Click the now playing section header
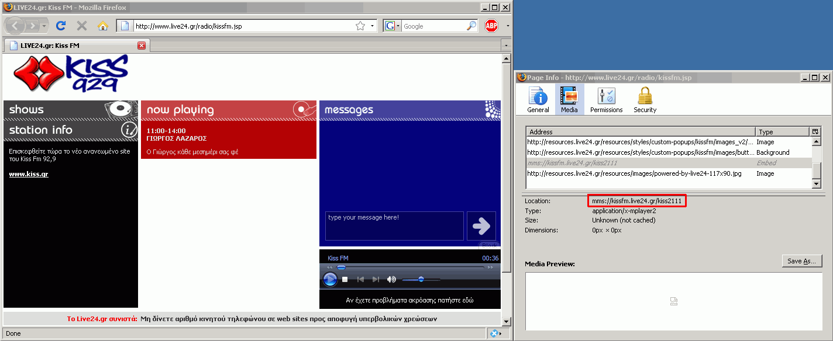The image size is (833, 341). point(229,110)
